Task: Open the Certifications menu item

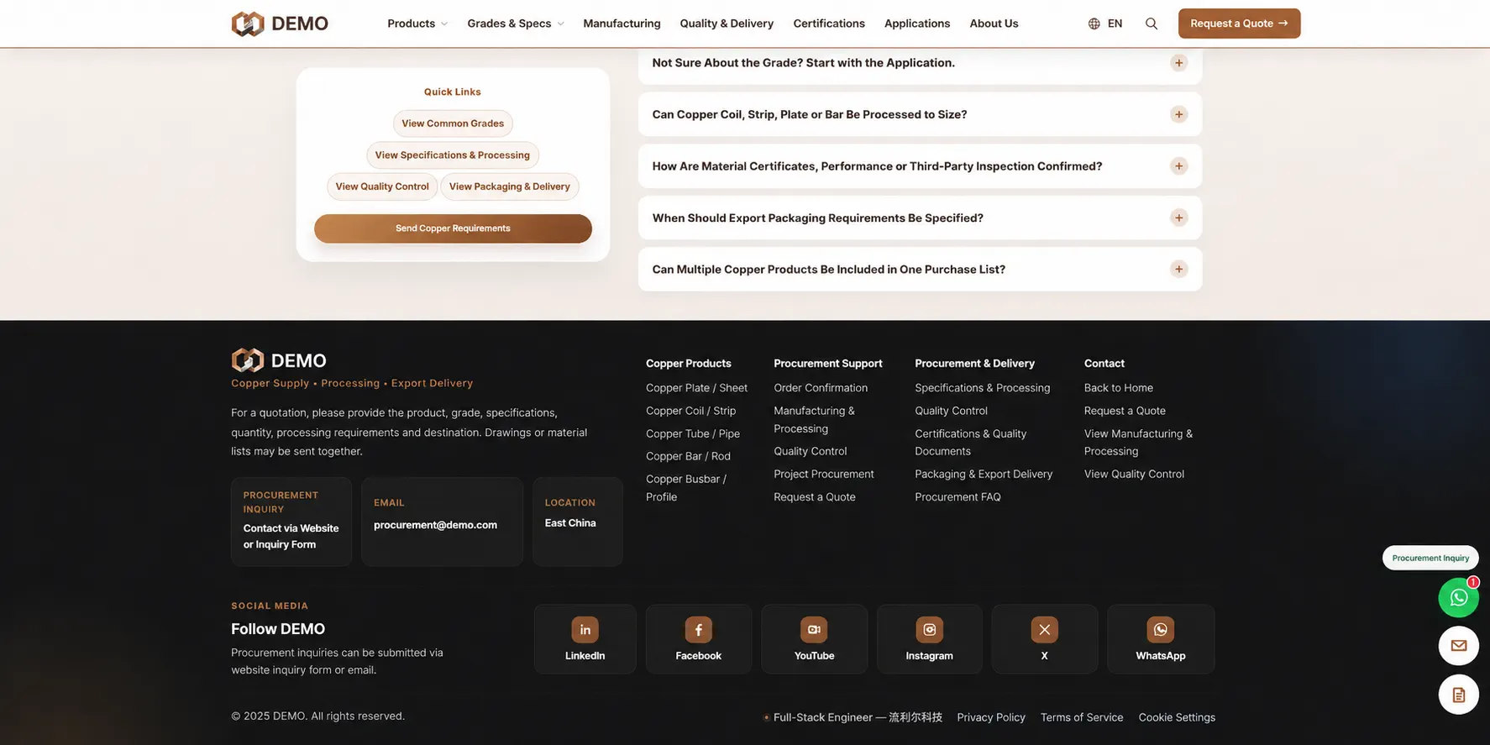Action: coord(829,24)
